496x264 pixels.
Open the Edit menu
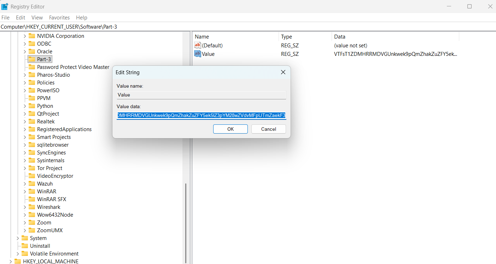pyautogui.click(x=21, y=17)
